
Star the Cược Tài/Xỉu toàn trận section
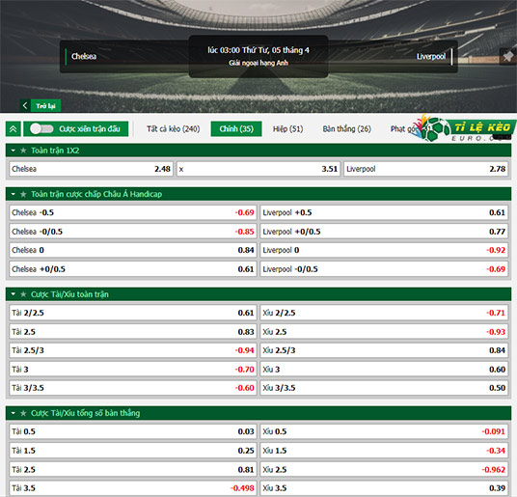pos(23,294)
